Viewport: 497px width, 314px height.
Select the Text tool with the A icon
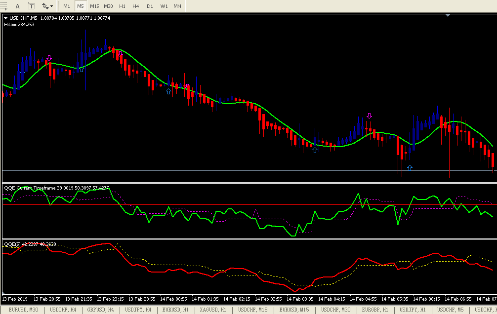pyautogui.click(x=17, y=6)
